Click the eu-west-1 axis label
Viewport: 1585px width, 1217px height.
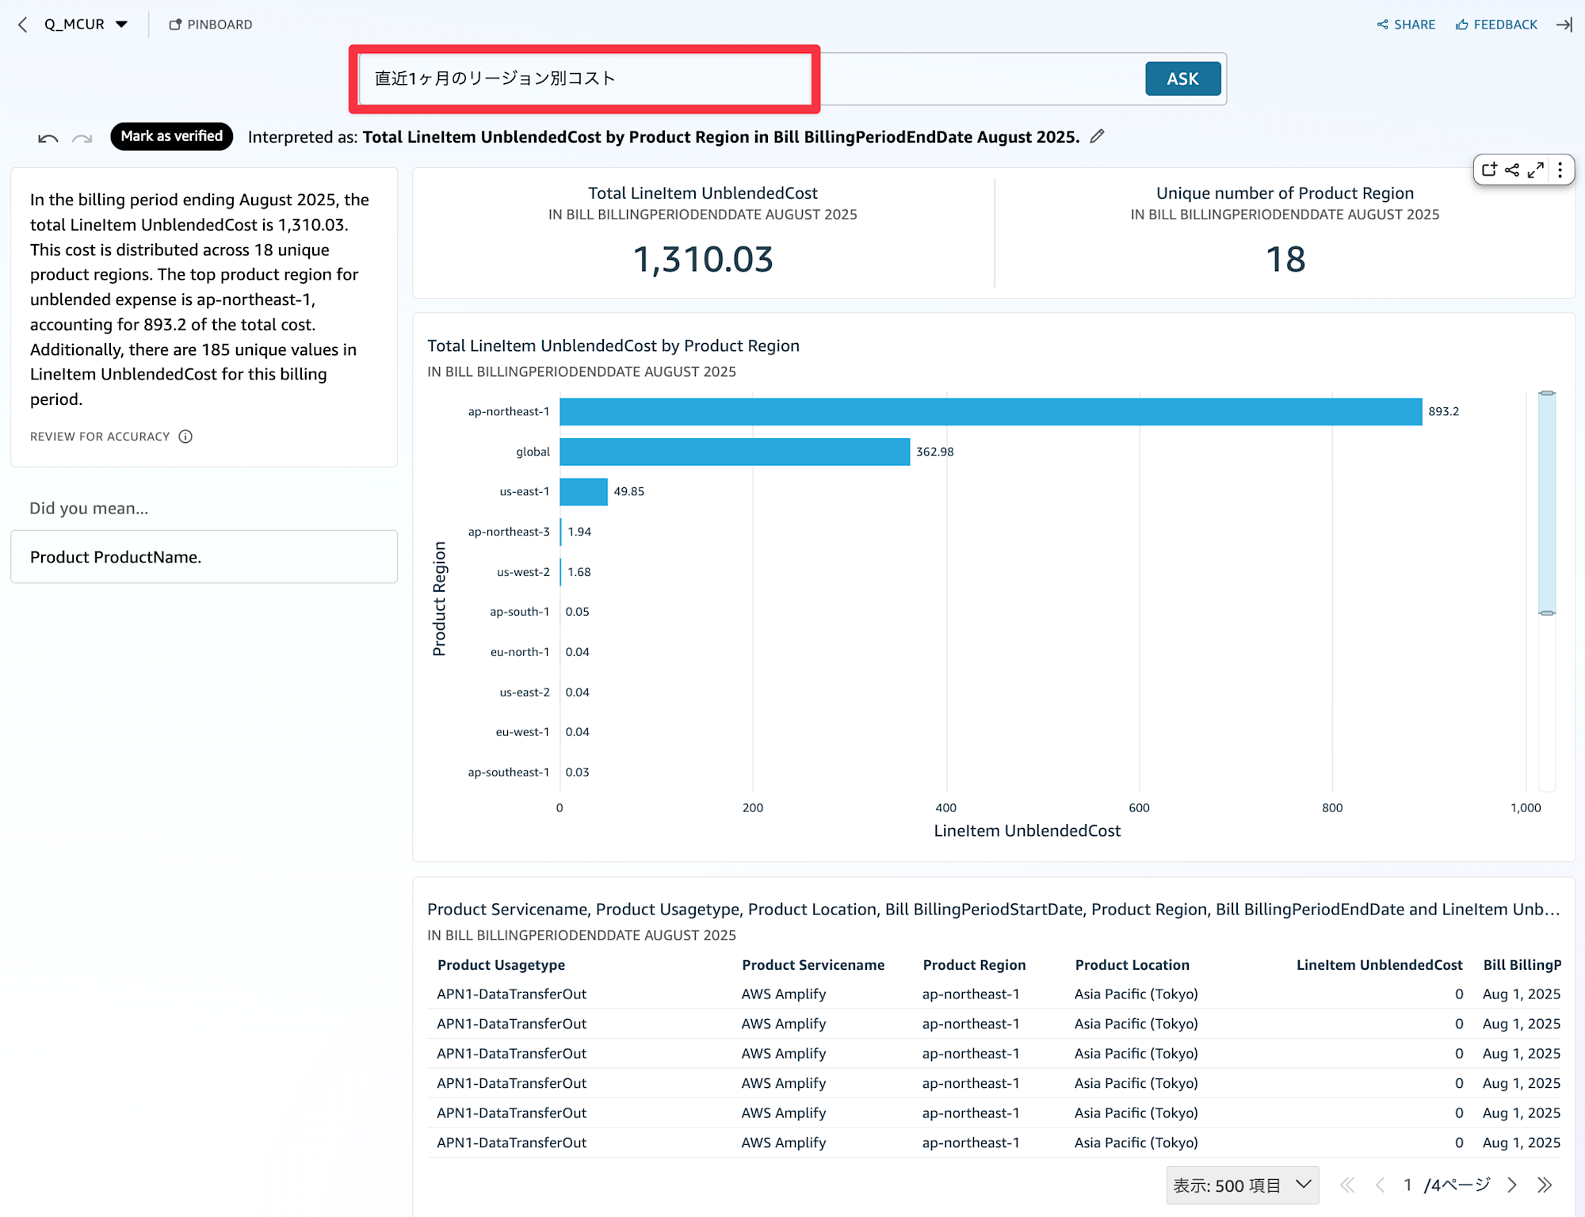point(522,732)
